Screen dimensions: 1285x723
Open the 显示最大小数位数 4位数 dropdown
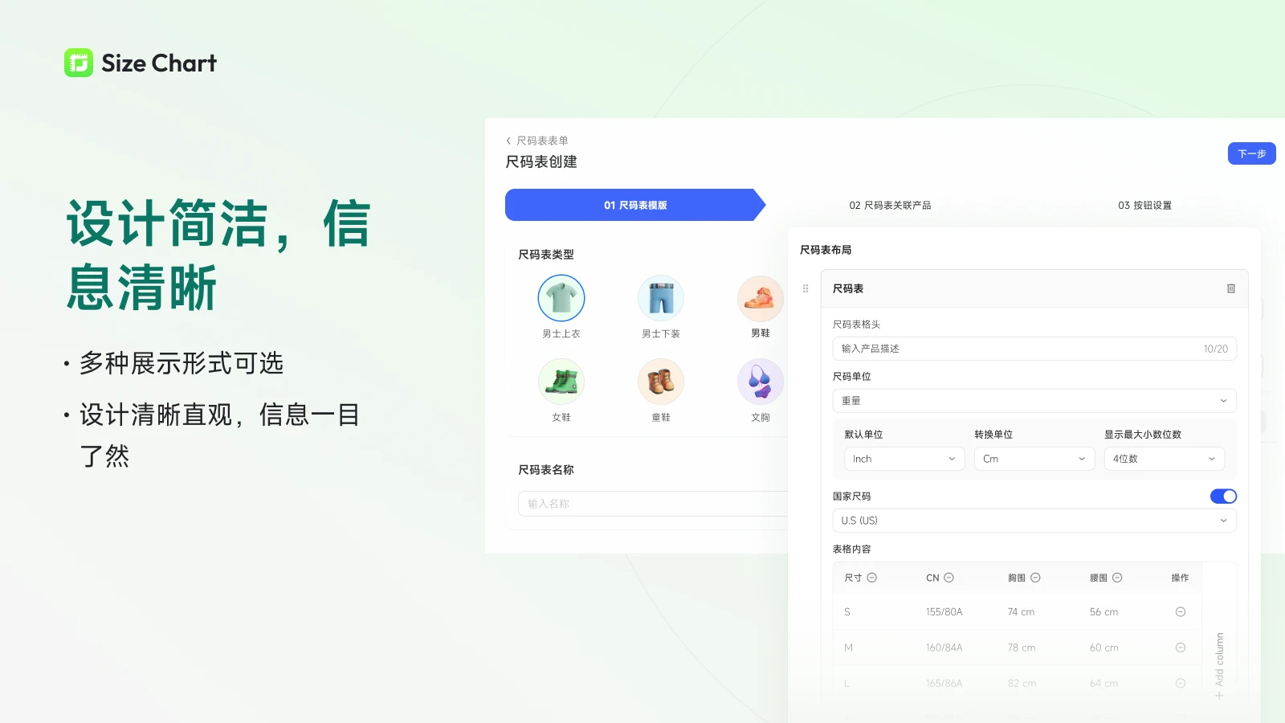pyautogui.click(x=1165, y=459)
